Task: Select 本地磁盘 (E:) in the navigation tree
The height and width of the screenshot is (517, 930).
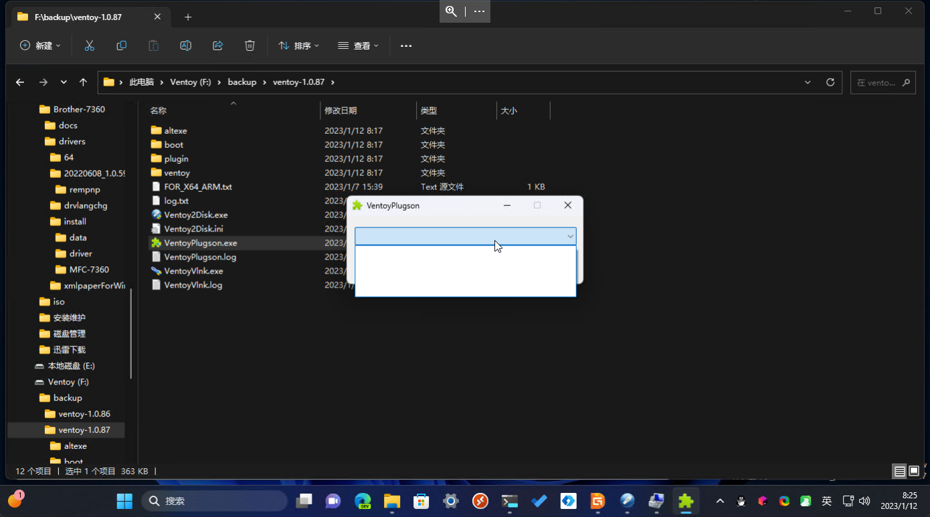Action: 71,366
